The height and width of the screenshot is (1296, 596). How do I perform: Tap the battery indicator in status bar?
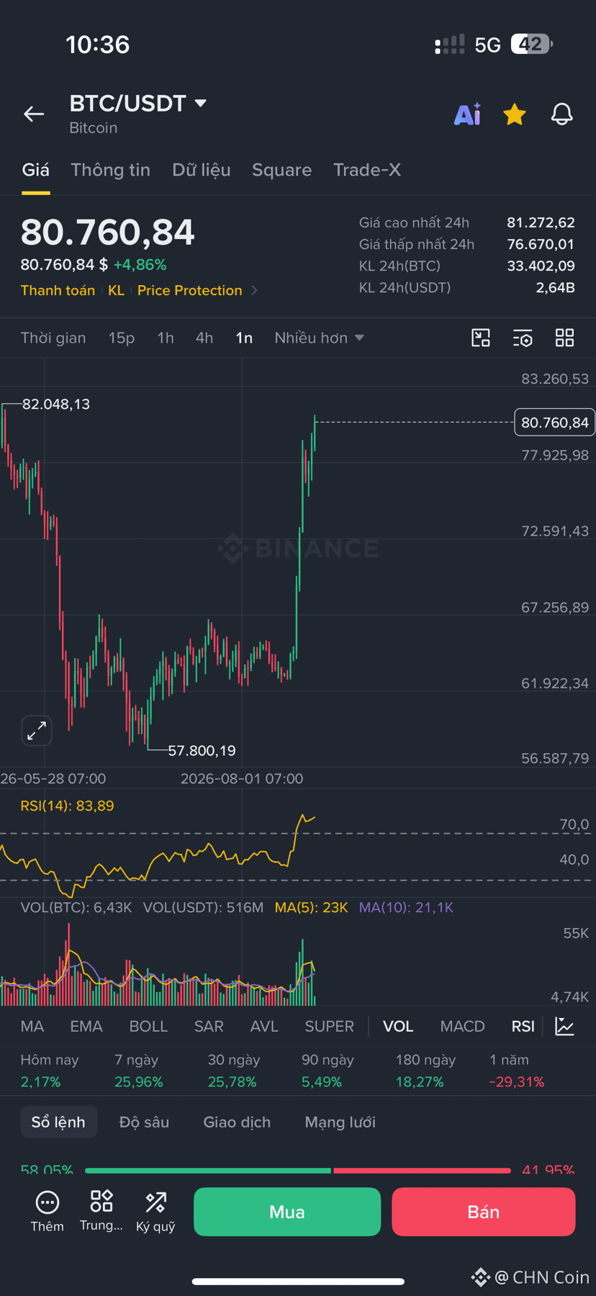[531, 45]
